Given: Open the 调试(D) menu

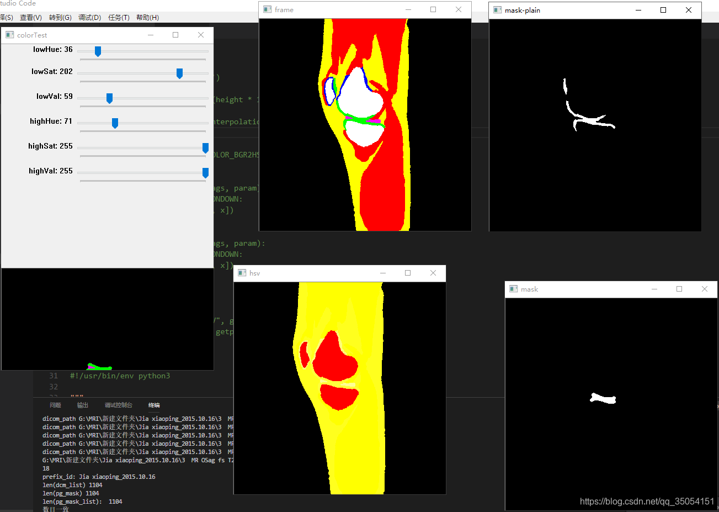Looking at the screenshot, I should pyautogui.click(x=90, y=17).
